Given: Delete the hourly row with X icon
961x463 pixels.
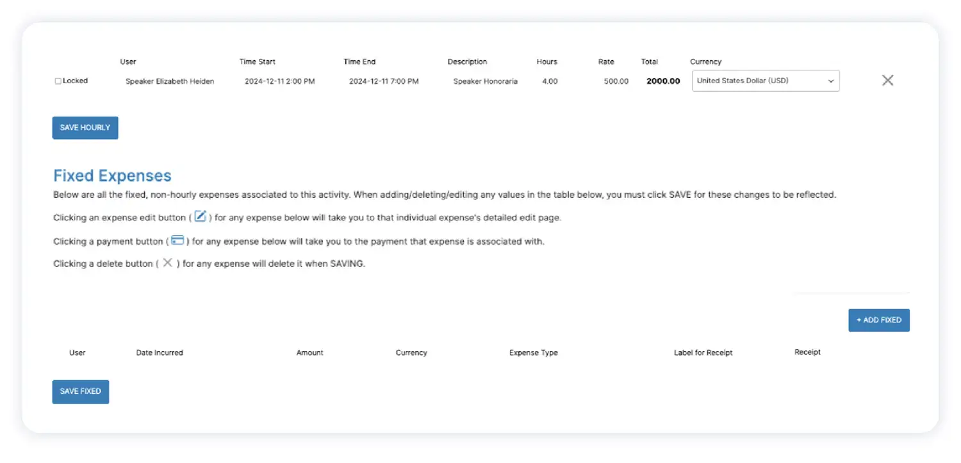Looking at the screenshot, I should pyautogui.click(x=887, y=81).
